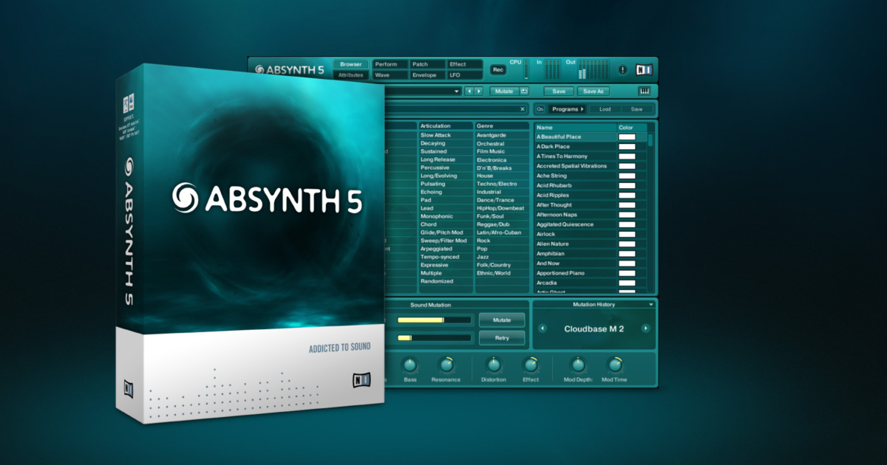Toggle the On switch beside Programs
This screenshot has height=465, width=887.
point(540,109)
